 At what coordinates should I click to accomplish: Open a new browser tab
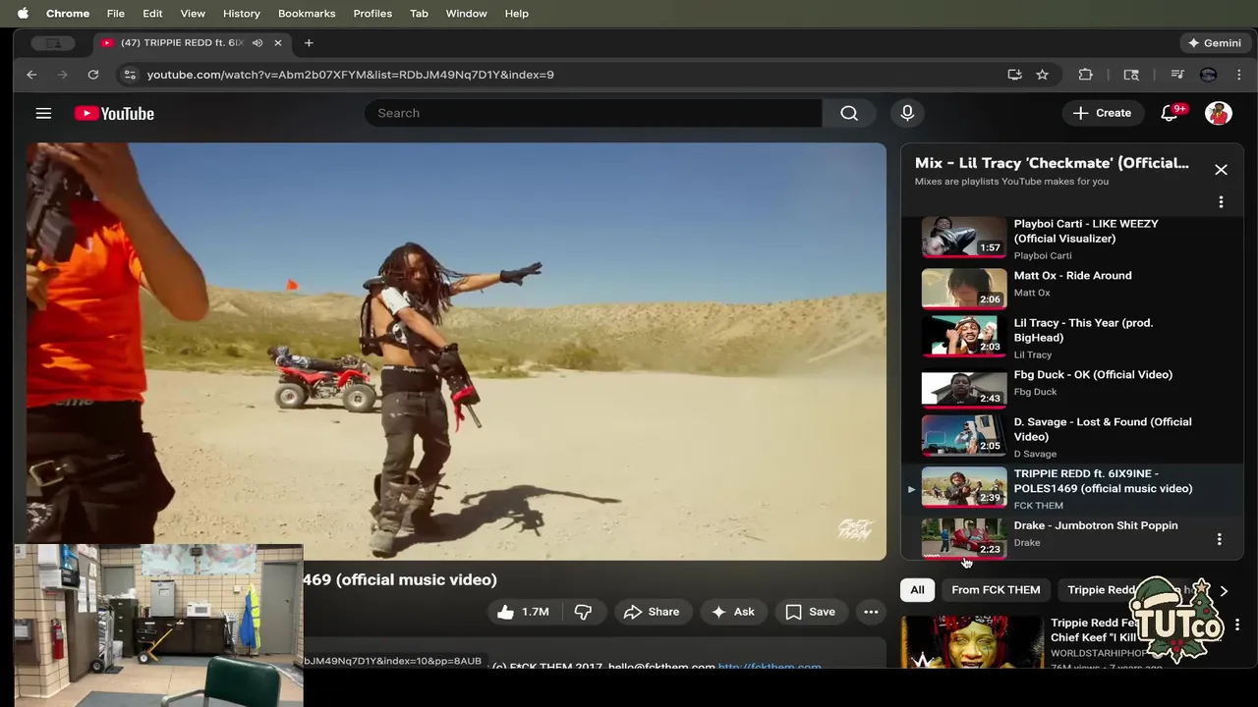click(x=309, y=43)
